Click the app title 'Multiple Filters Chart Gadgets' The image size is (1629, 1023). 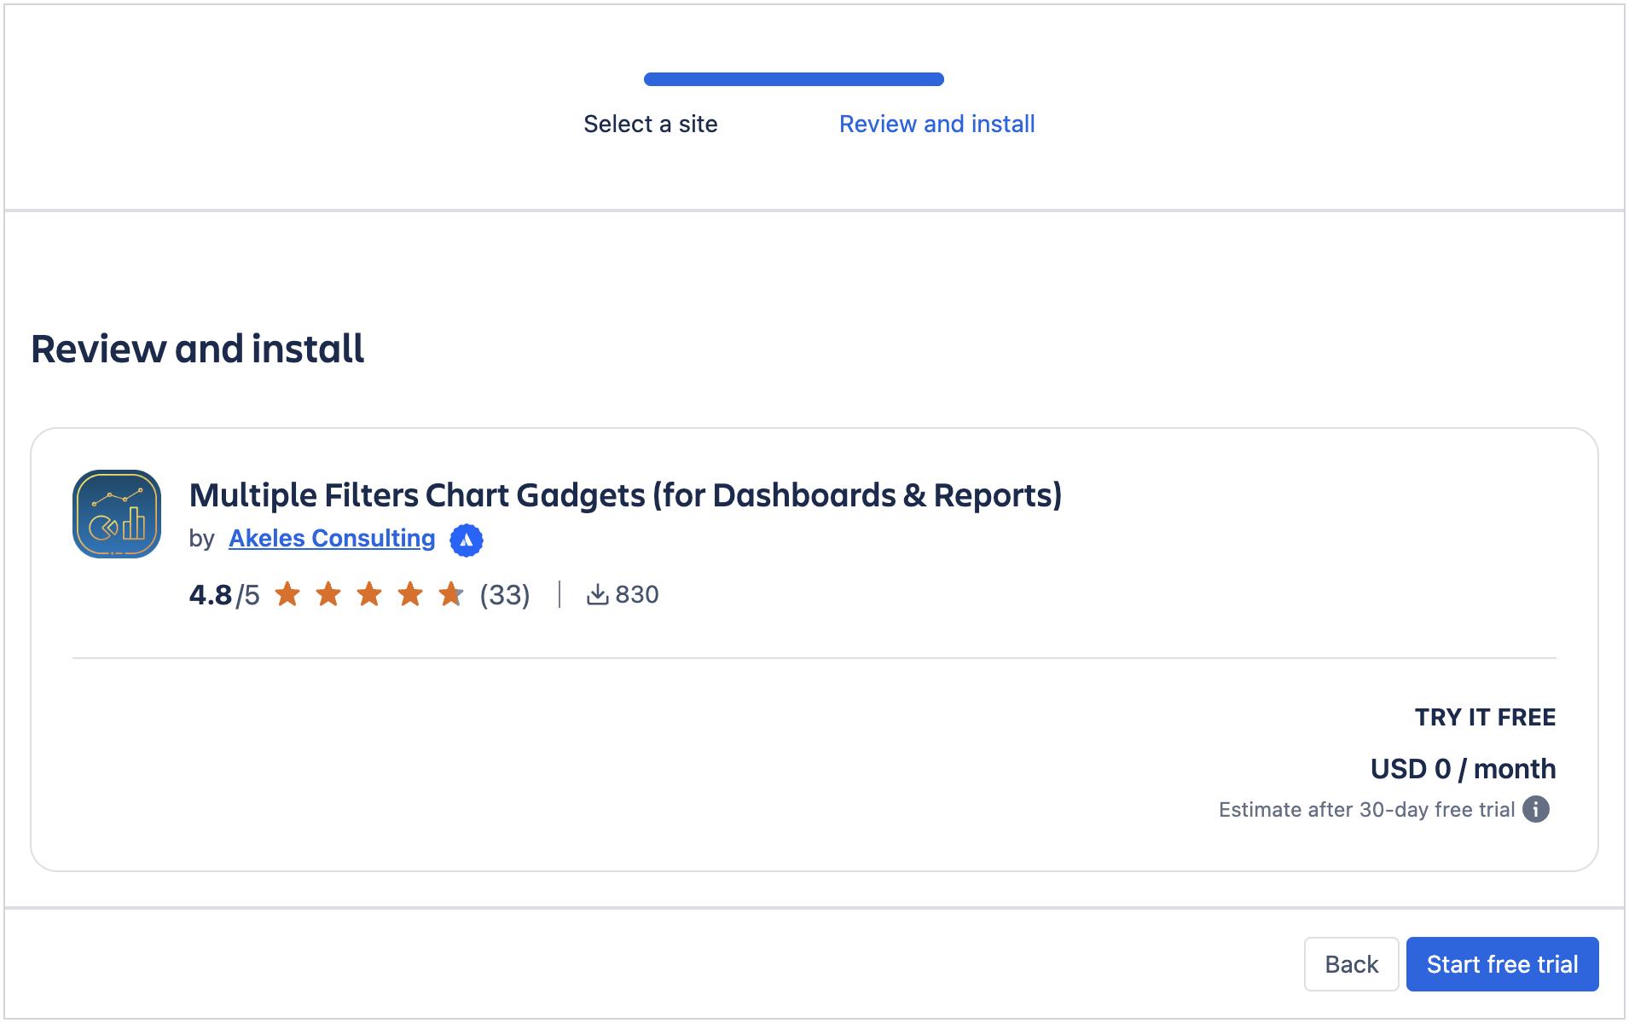tap(625, 495)
